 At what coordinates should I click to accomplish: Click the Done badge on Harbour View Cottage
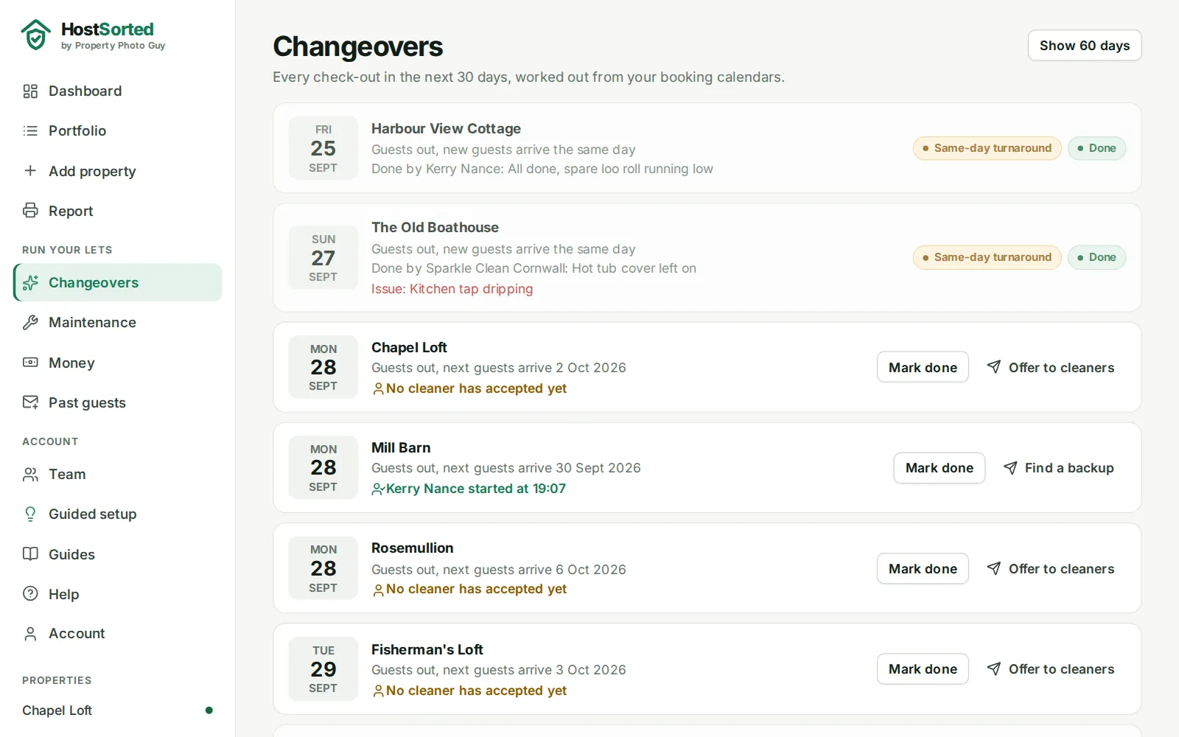[x=1096, y=148]
